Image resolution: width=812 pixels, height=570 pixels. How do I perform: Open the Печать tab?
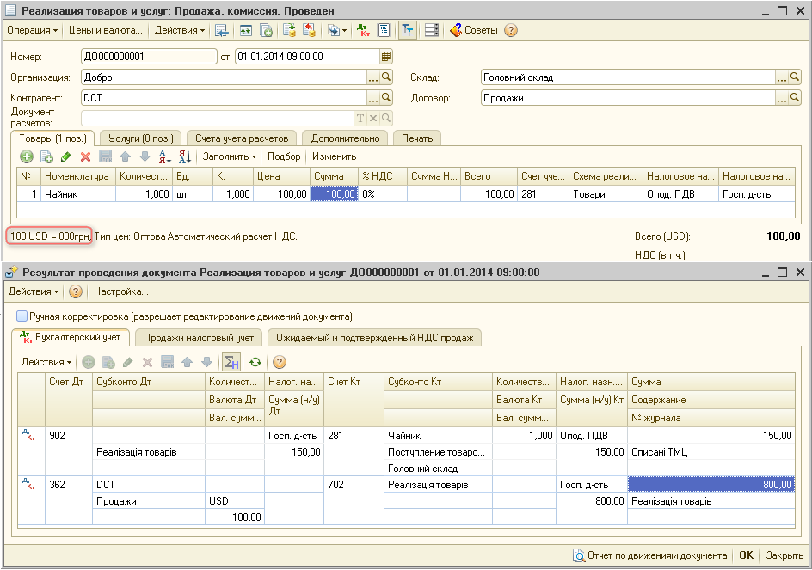(417, 138)
